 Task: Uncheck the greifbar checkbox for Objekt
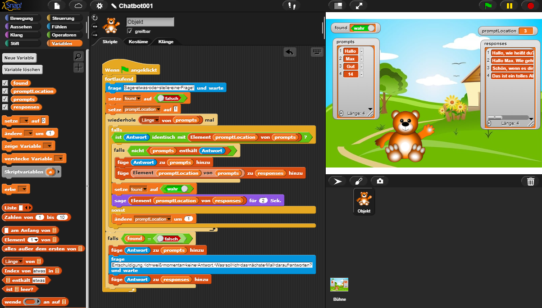131,32
